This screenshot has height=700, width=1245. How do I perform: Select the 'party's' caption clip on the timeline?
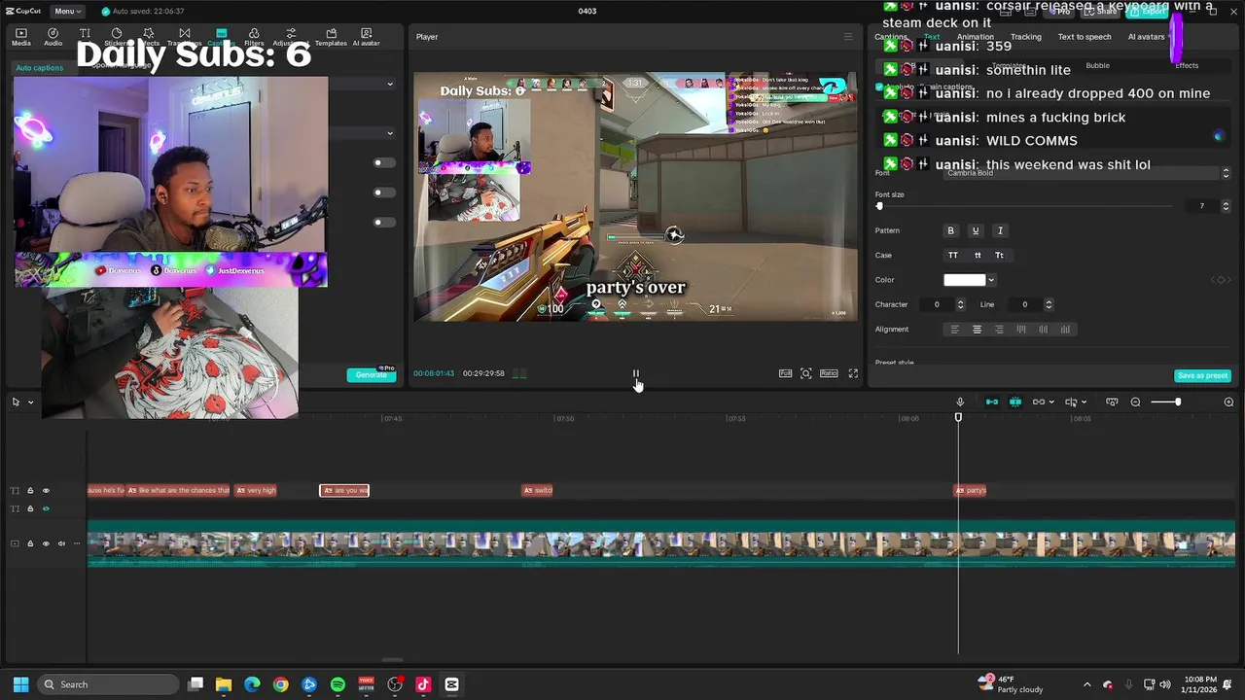click(x=971, y=490)
